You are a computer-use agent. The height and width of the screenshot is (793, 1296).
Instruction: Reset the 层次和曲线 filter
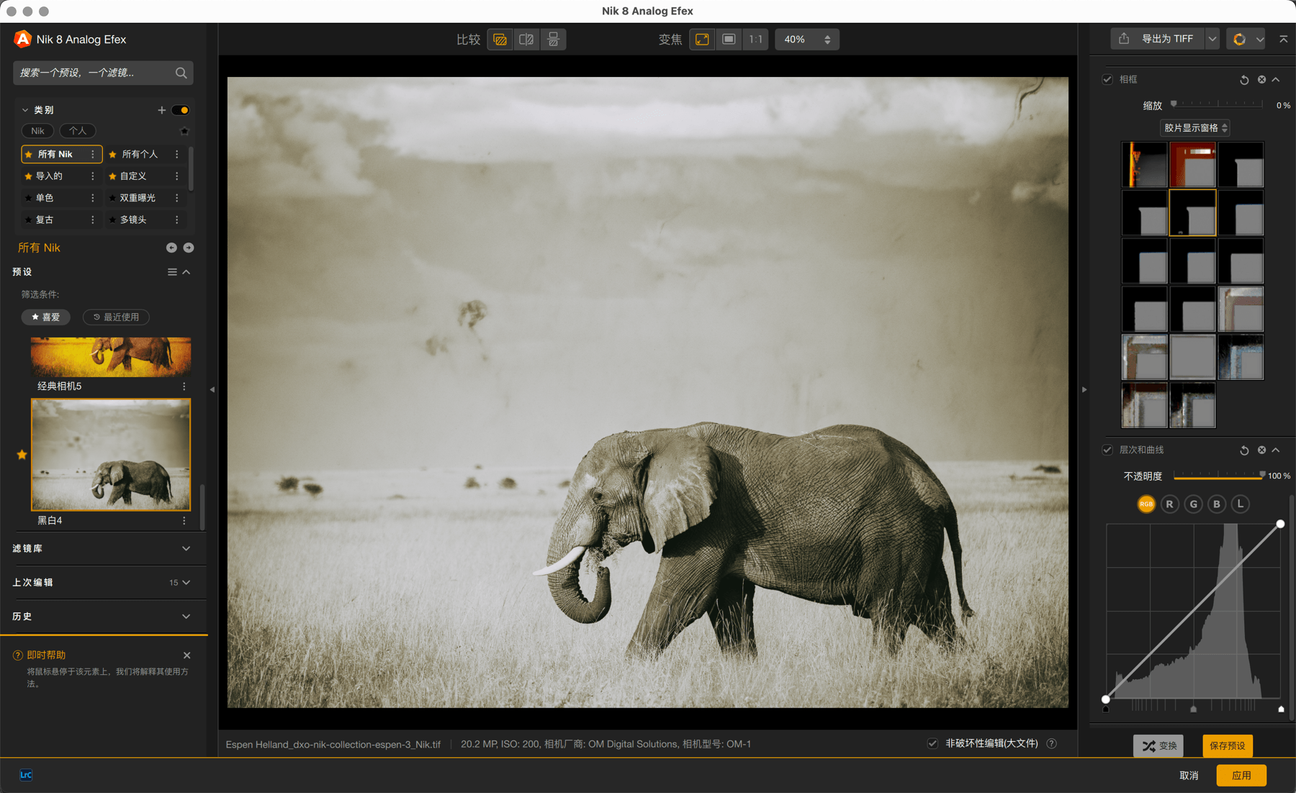click(x=1244, y=450)
